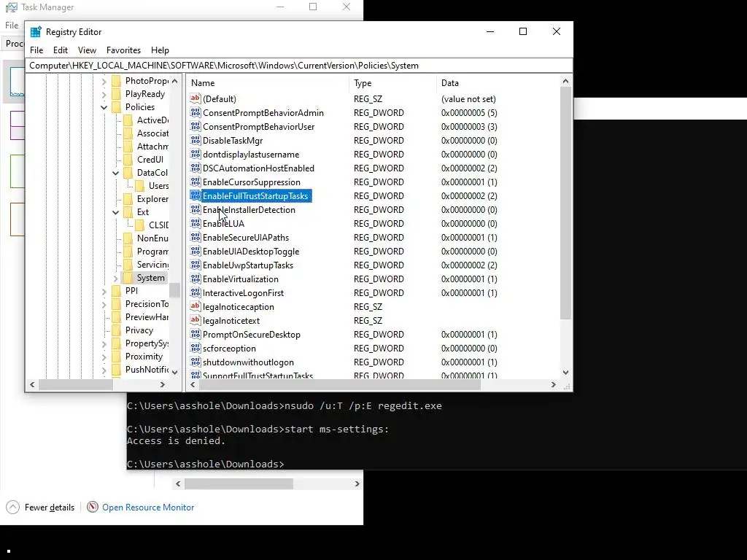
Task: Click the folder icon of the PlayReady key
Action: 116,94
